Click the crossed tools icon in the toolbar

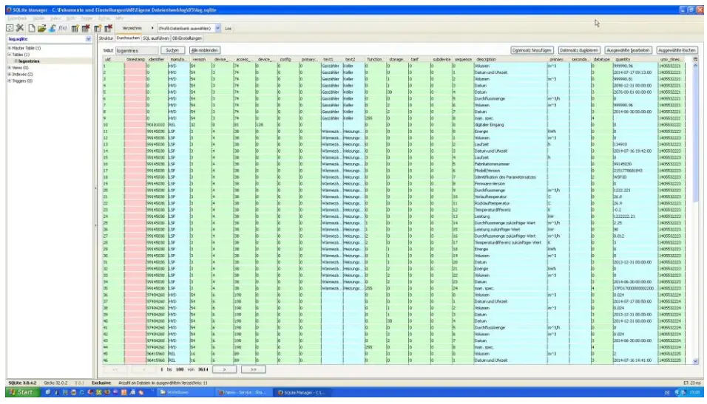point(20,28)
